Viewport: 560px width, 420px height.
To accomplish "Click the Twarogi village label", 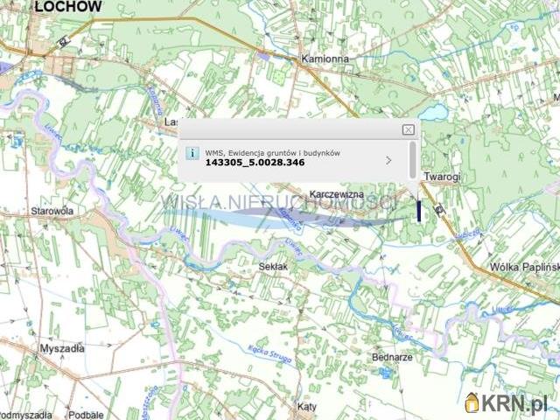I will click(x=442, y=177).
